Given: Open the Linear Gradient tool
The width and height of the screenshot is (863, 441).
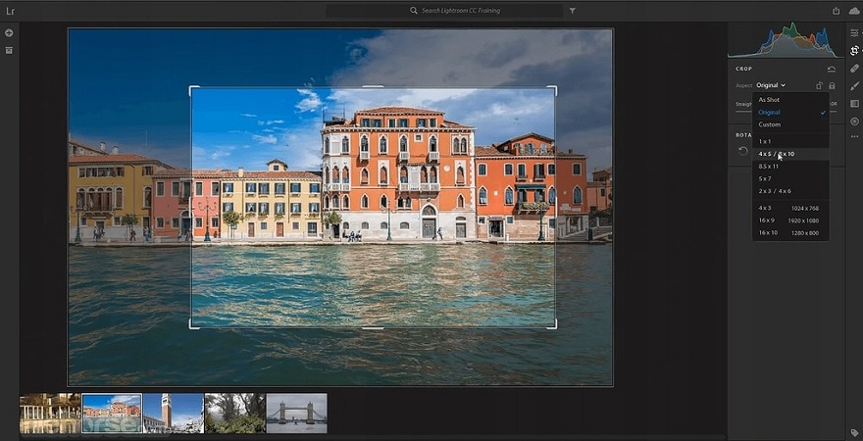Looking at the screenshot, I should click(x=854, y=103).
